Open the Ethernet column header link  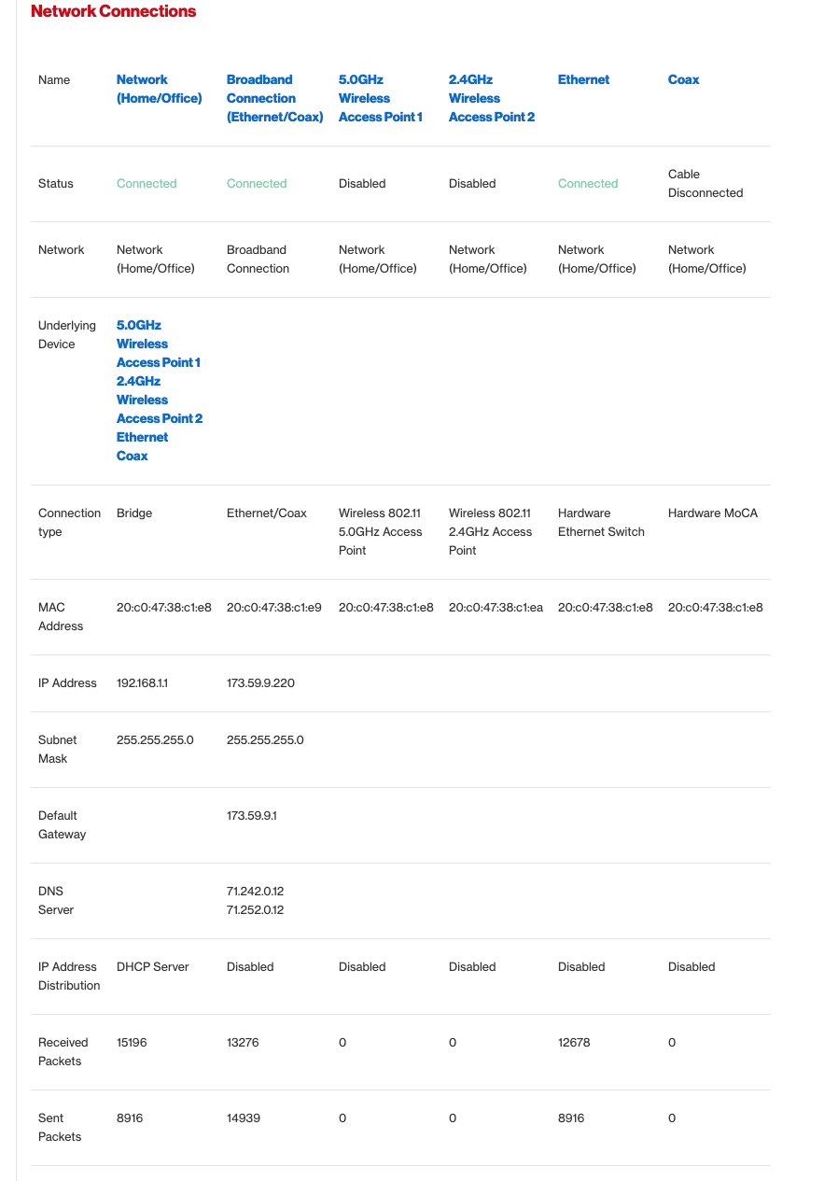click(x=583, y=80)
